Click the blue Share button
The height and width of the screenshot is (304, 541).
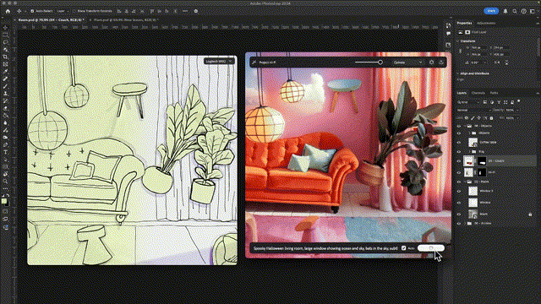pyautogui.click(x=491, y=11)
